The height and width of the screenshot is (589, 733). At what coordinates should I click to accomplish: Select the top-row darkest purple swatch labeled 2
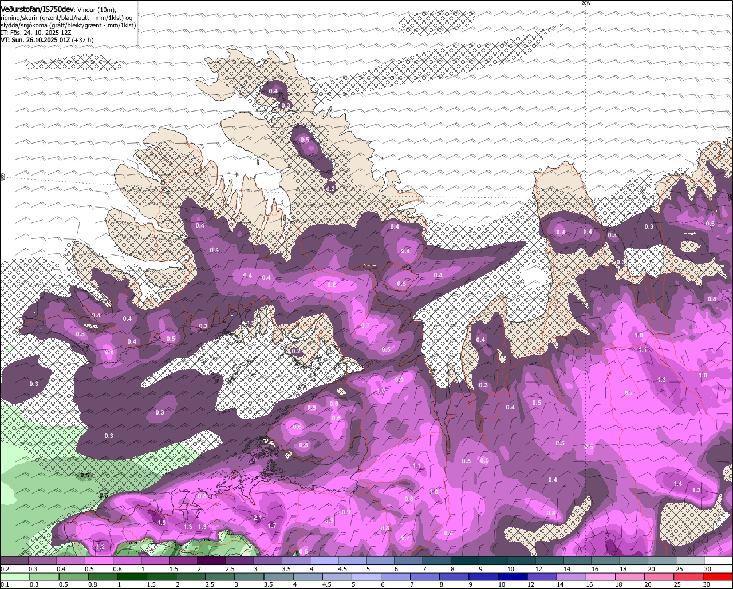(211, 561)
